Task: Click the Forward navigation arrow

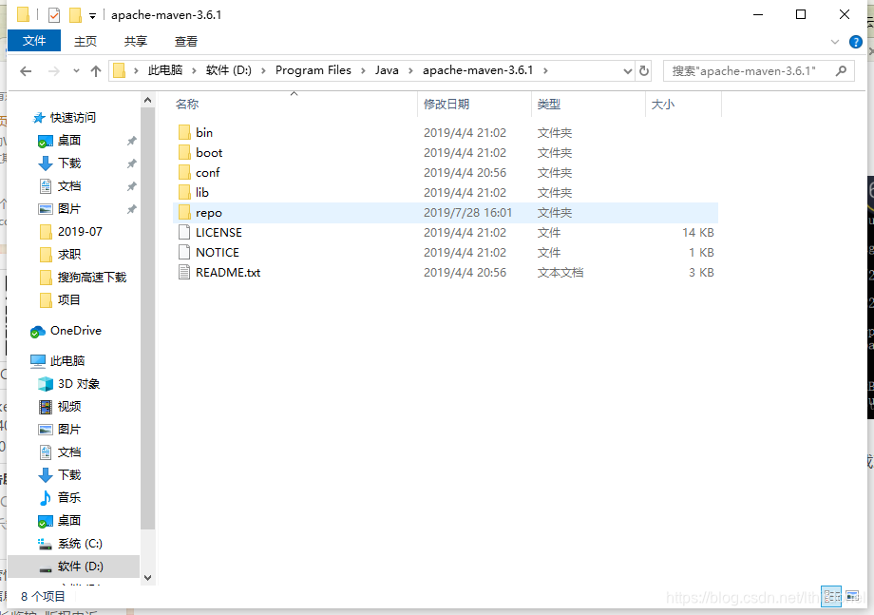Action: [x=53, y=70]
